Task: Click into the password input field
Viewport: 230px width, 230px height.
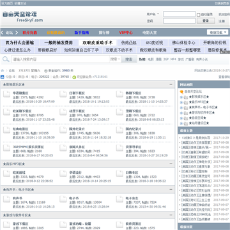Action: pyautogui.click(x=180, y=21)
